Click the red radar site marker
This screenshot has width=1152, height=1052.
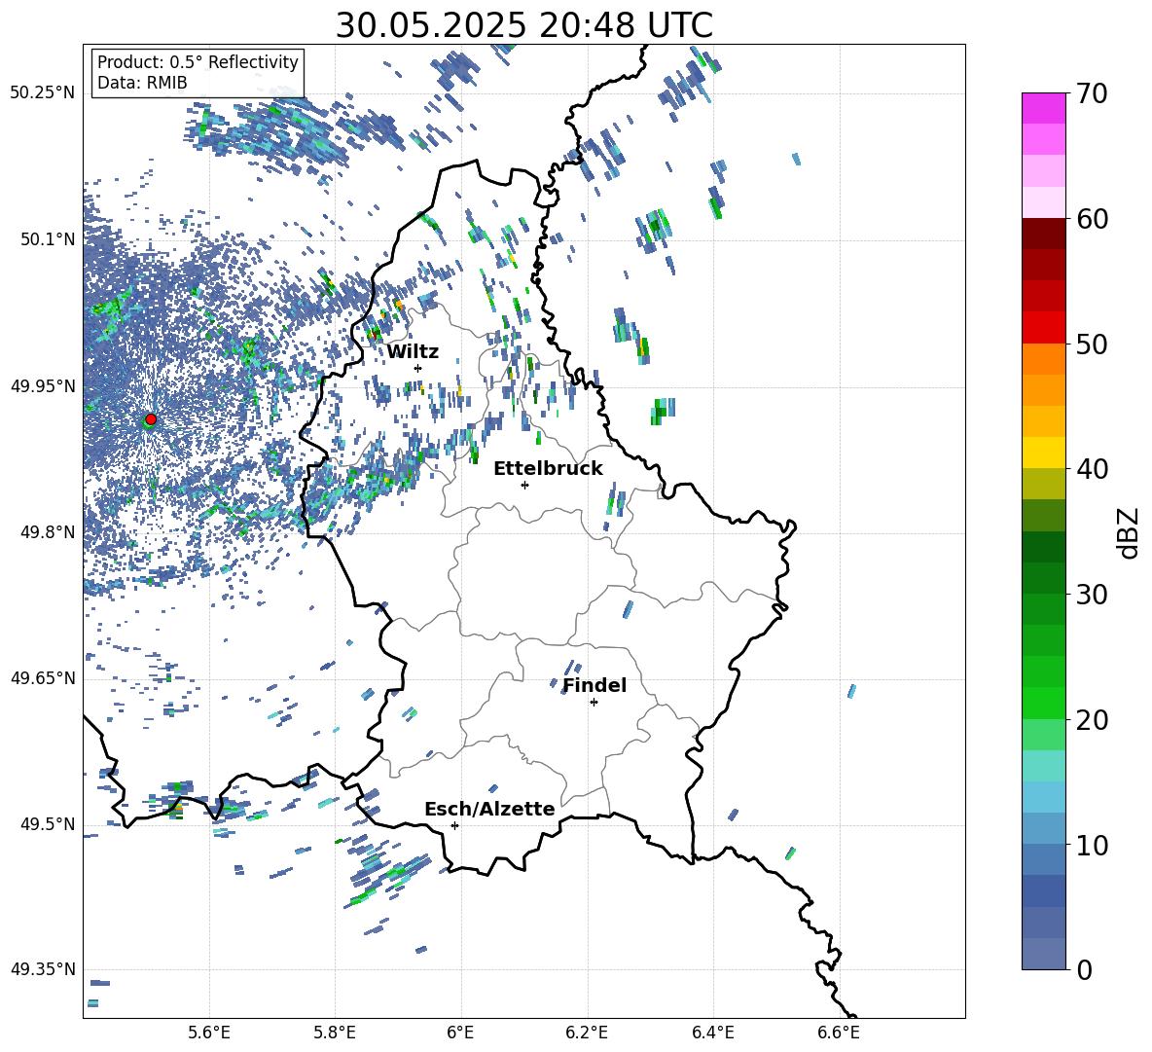tap(151, 419)
